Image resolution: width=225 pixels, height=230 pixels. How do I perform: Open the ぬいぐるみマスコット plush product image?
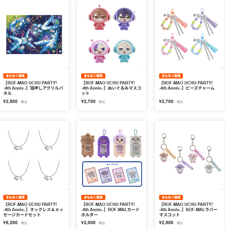click(112, 35)
